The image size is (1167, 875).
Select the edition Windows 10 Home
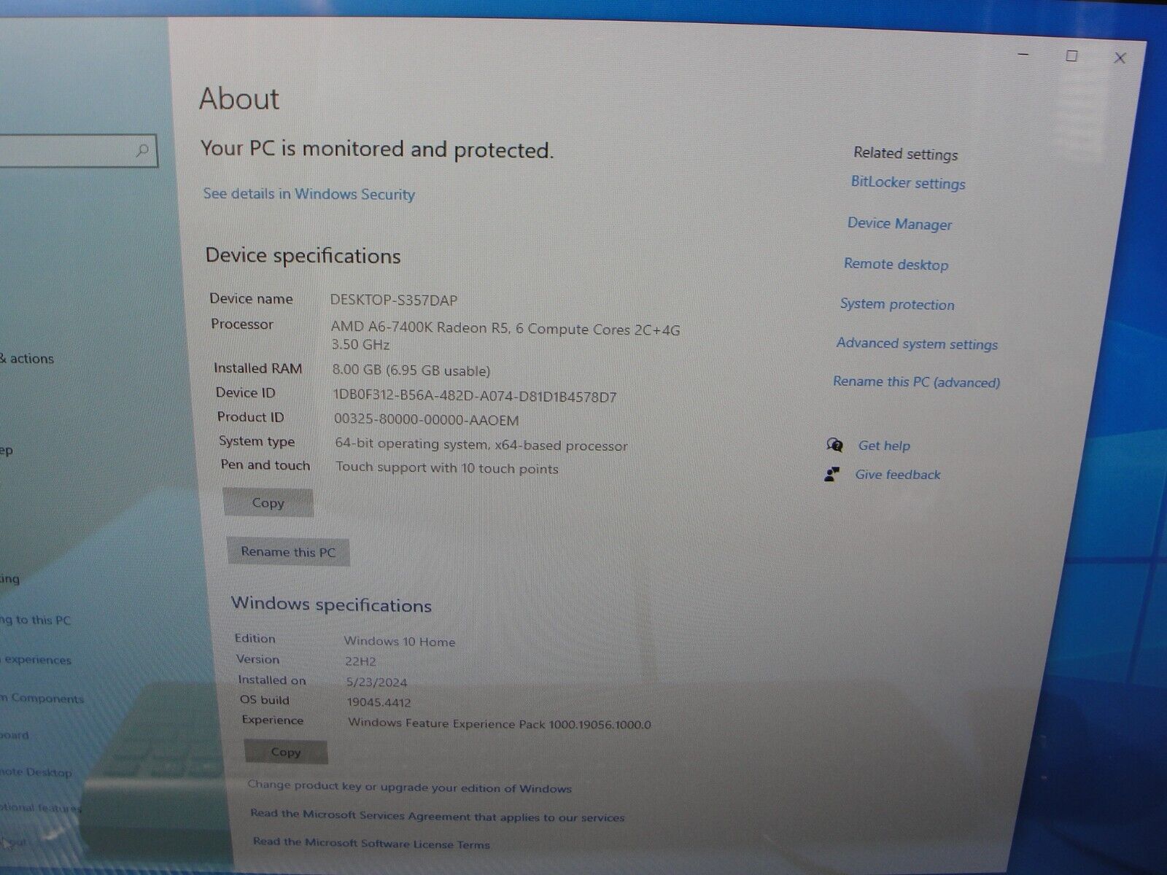click(400, 642)
